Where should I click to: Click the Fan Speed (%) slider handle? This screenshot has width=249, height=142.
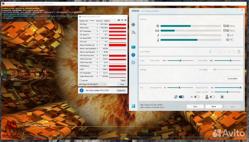(179, 87)
